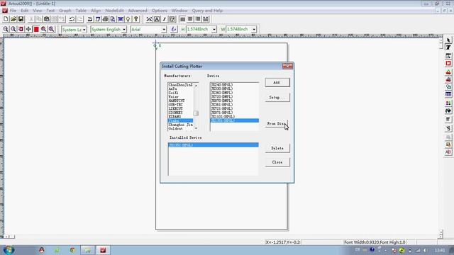The height and width of the screenshot is (255, 454).
Task: Click the taskbar clock
Action: click(x=440, y=250)
